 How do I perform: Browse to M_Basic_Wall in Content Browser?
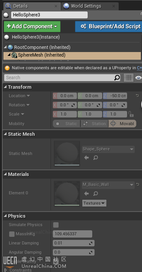coord(96,194)
